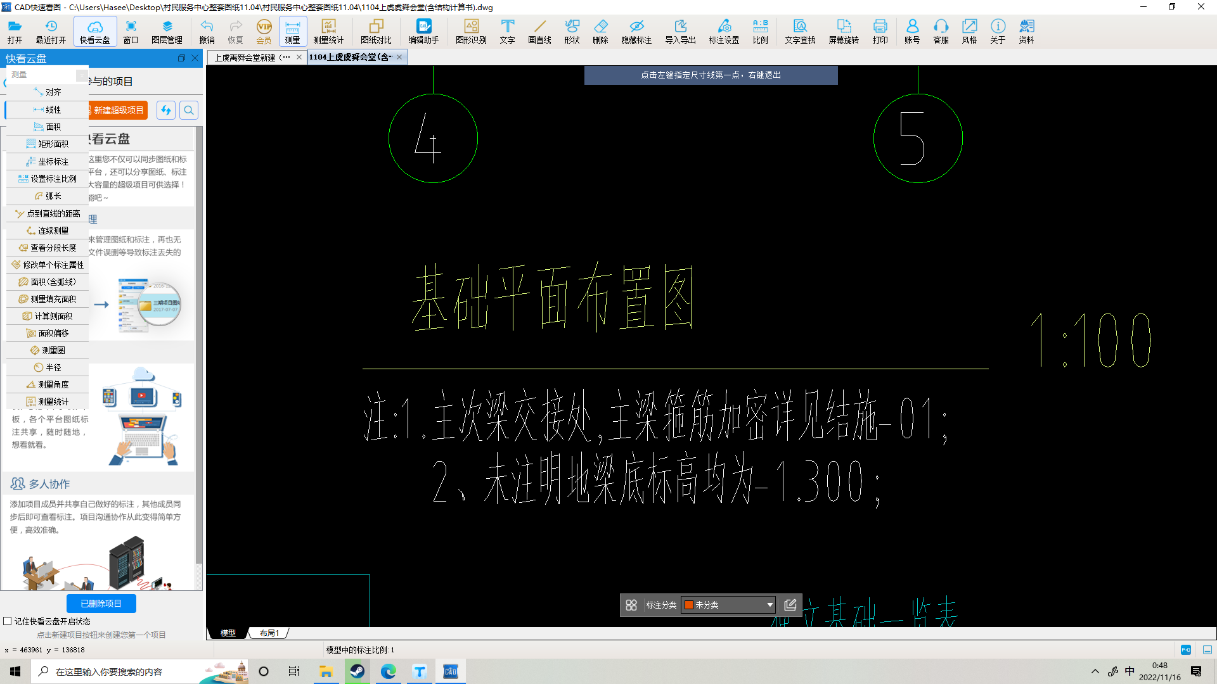Click 屏幕旋转 rotate screen
Image resolution: width=1217 pixels, height=684 pixels.
(844, 31)
